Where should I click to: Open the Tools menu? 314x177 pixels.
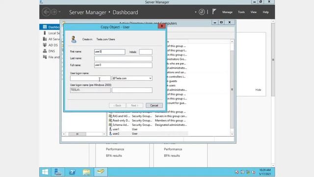[x=241, y=12]
